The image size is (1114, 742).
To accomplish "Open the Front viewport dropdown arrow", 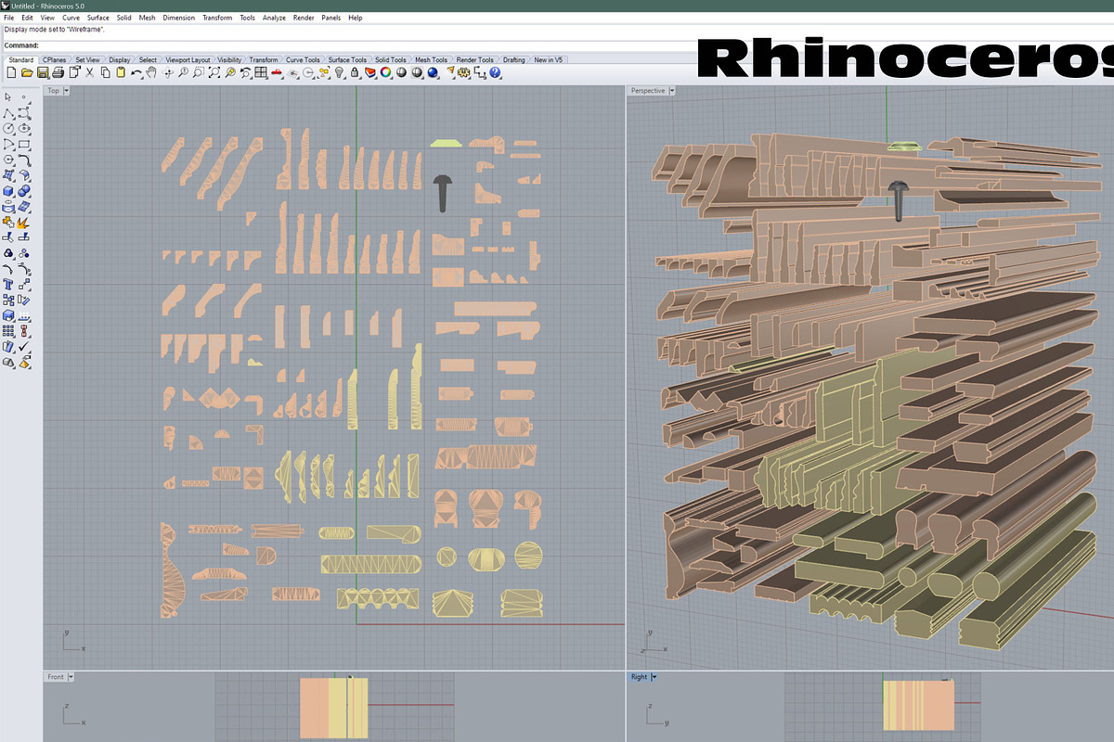I will click(x=71, y=677).
